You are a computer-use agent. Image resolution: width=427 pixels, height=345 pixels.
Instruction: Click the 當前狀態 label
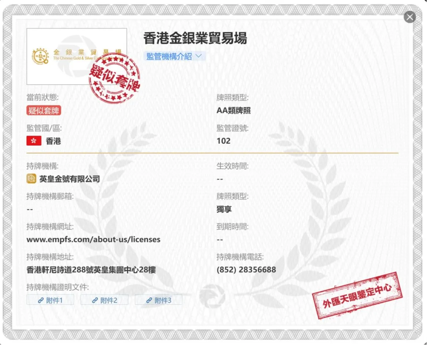pyautogui.click(x=42, y=97)
